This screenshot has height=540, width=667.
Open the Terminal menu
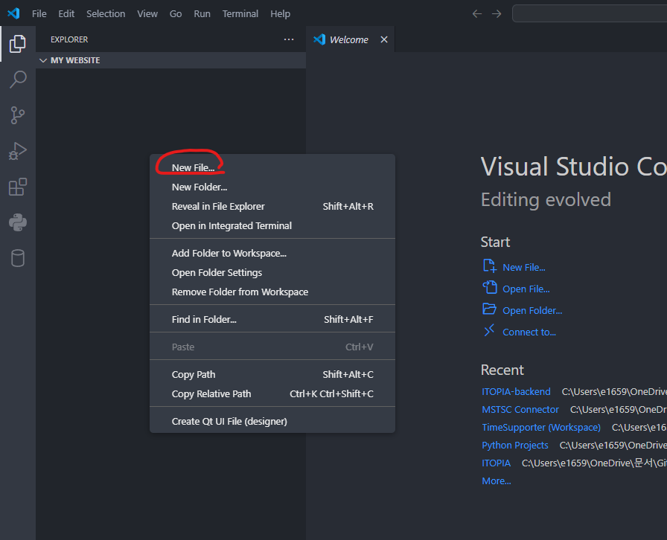pos(240,13)
